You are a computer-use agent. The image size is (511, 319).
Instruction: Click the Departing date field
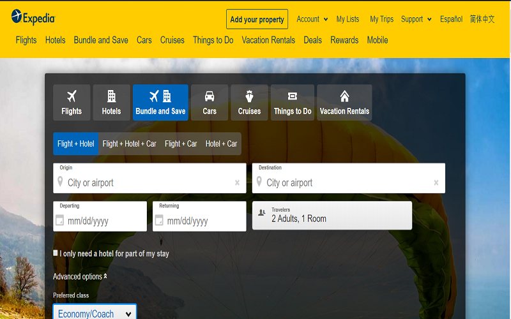(x=100, y=216)
